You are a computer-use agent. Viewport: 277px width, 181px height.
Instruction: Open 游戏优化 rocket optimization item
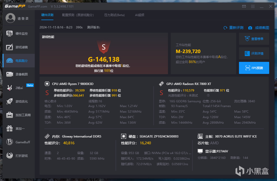(19, 102)
